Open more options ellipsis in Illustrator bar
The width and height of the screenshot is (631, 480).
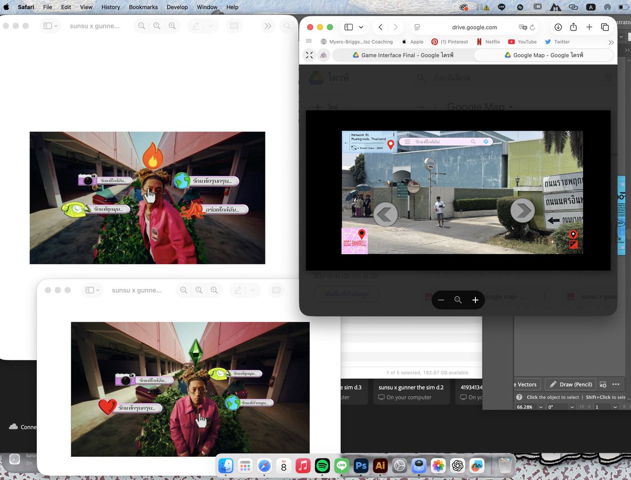click(616, 384)
